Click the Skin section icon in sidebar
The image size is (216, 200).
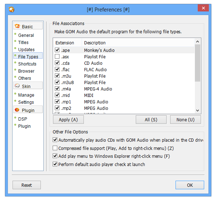point(17,86)
